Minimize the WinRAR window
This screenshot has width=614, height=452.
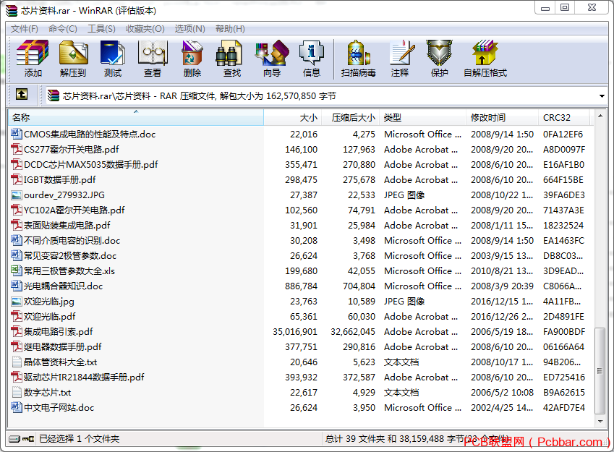click(x=545, y=7)
